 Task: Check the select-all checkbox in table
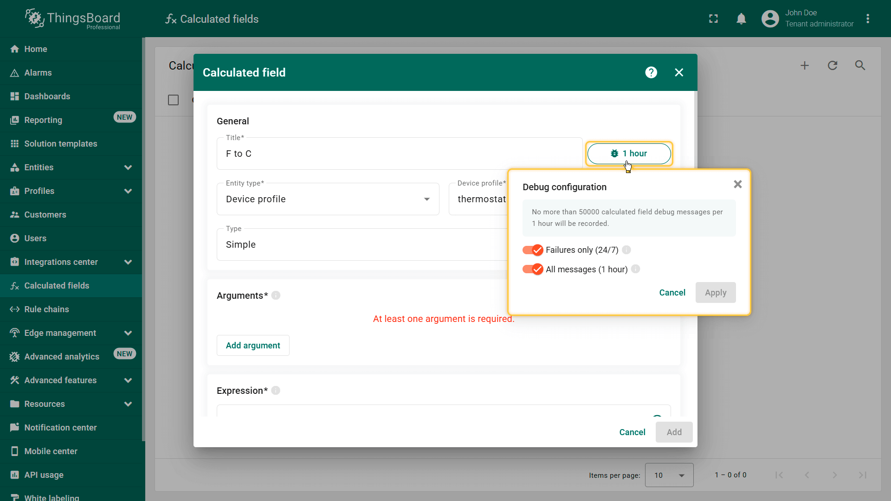[x=173, y=100]
